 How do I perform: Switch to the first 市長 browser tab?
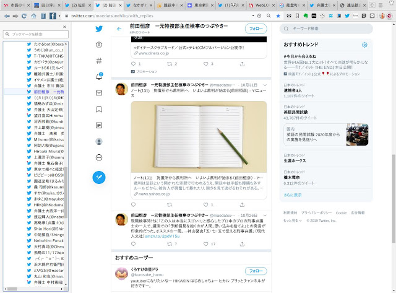coord(17,6)
